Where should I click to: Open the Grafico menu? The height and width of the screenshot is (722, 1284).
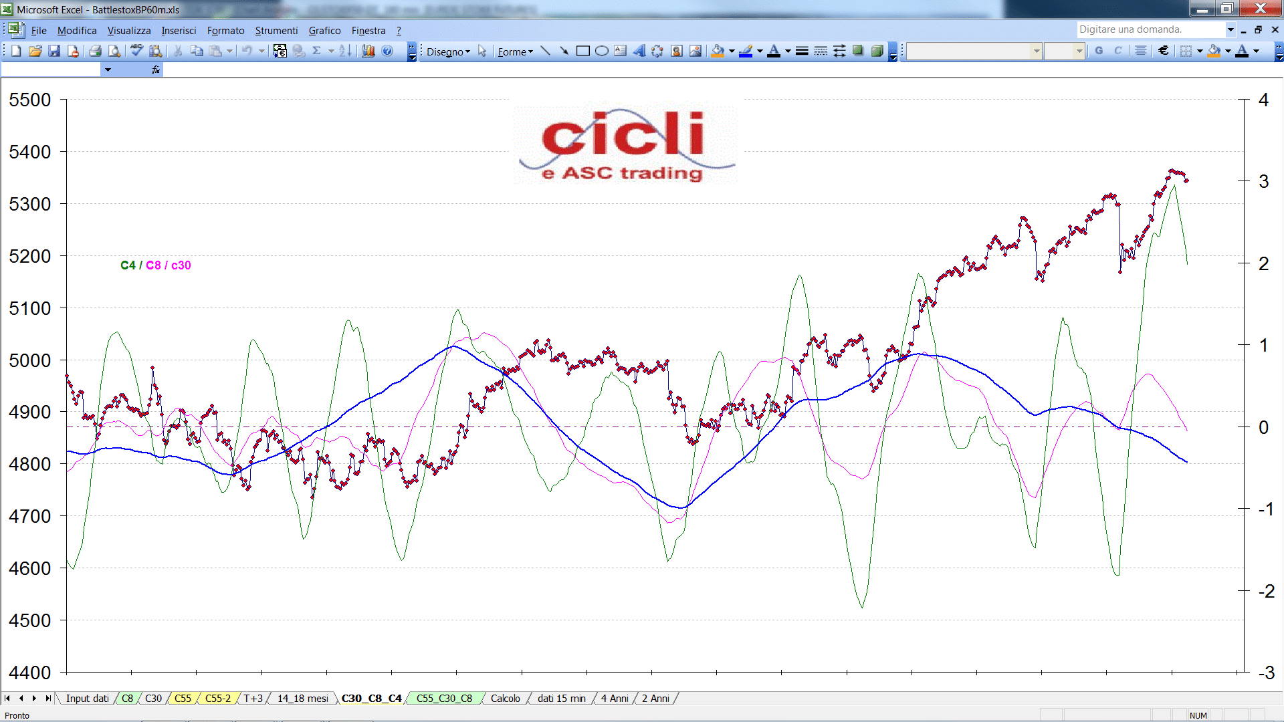point(324,31)
